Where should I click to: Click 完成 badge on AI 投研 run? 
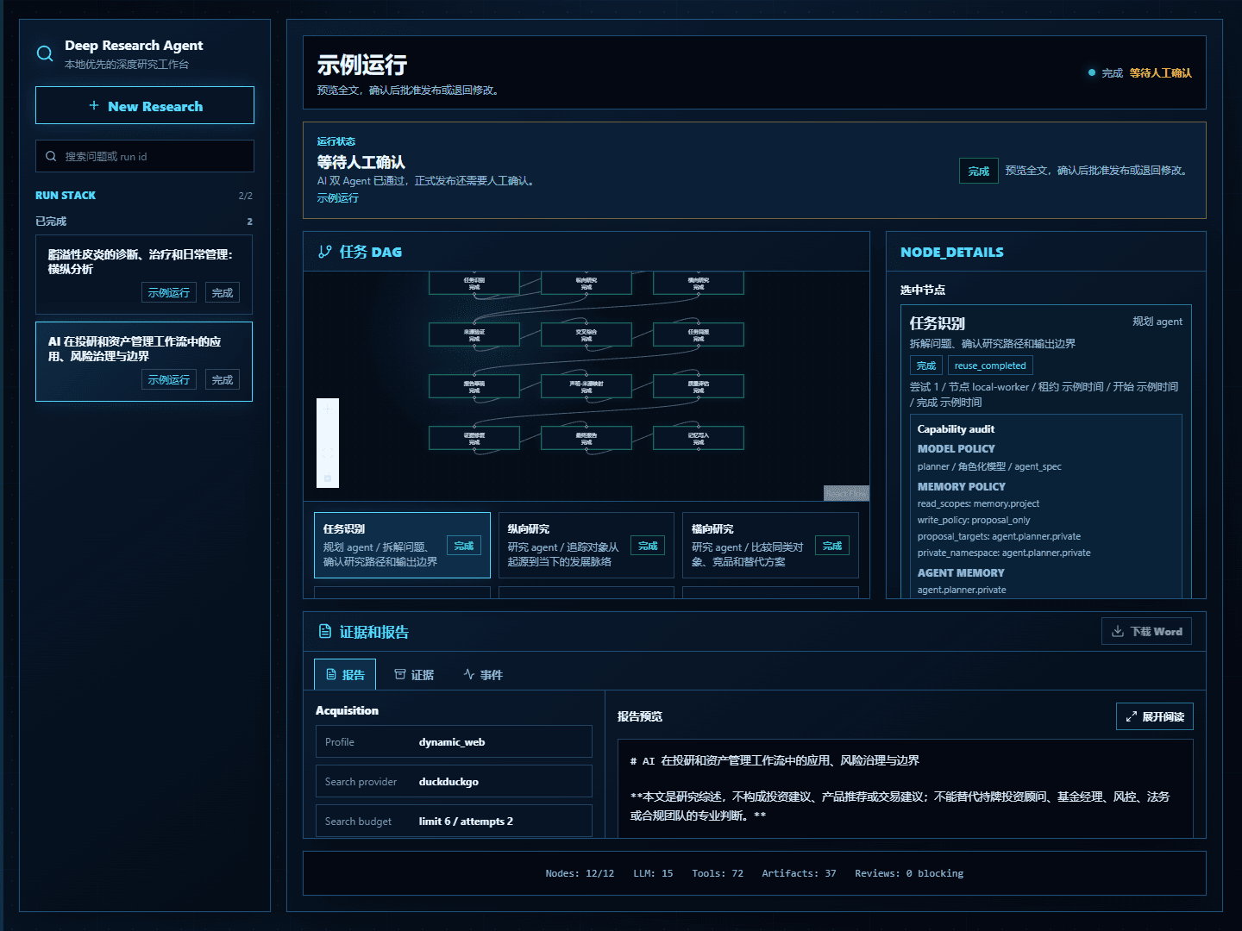223,379
